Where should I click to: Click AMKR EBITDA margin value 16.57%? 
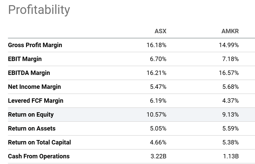click(229, 73)
